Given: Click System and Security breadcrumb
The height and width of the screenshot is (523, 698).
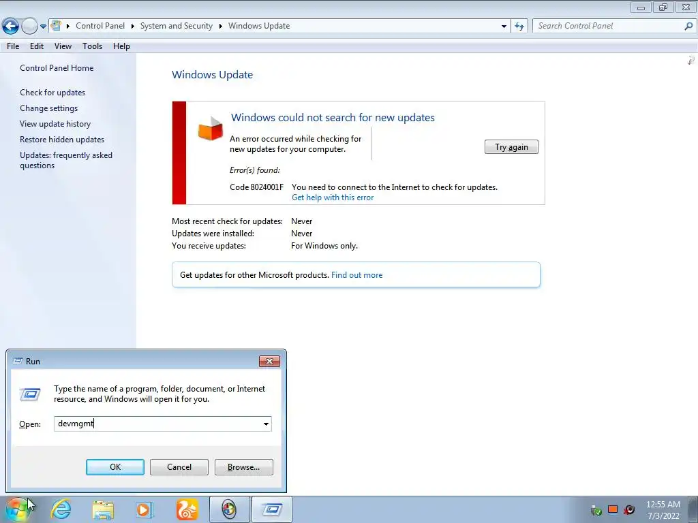Looking at the screenshot, I should pos(177,26).
